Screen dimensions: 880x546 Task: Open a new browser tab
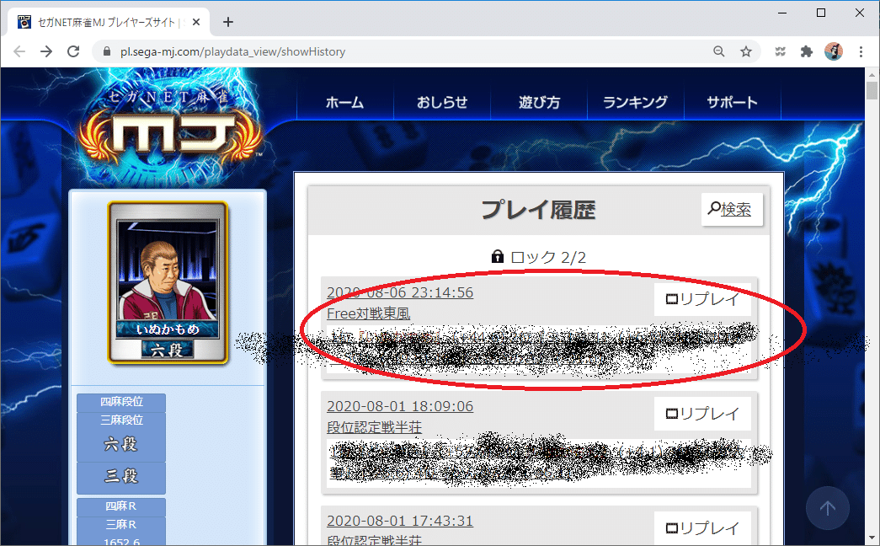[x=228, y=22]
